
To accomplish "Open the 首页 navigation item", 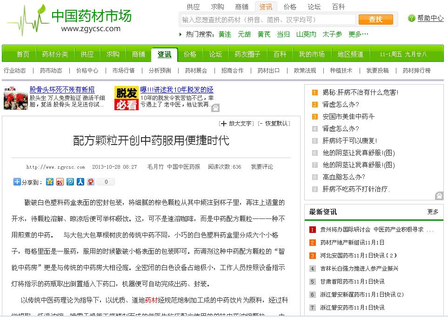I will pos(22,54).
